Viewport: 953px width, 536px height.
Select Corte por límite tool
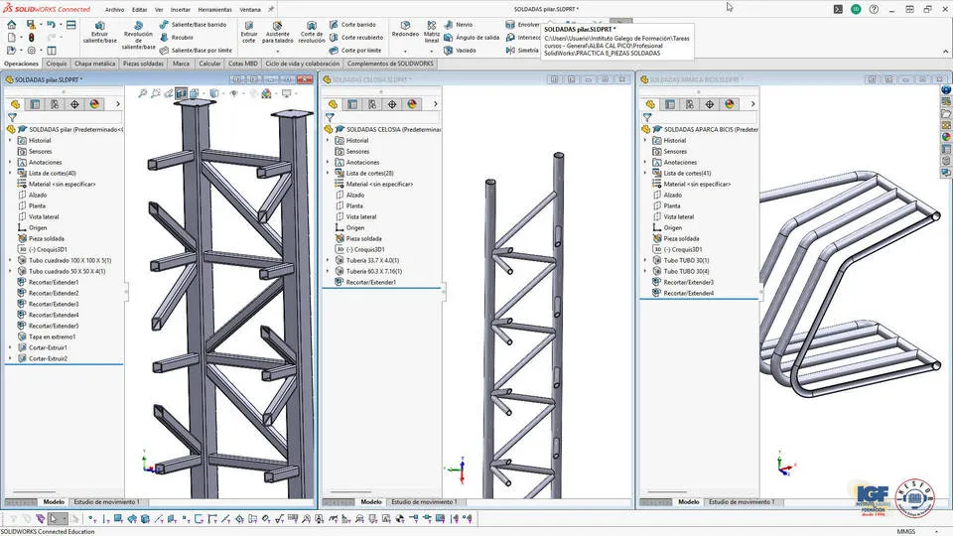click(x=355, y=51)
